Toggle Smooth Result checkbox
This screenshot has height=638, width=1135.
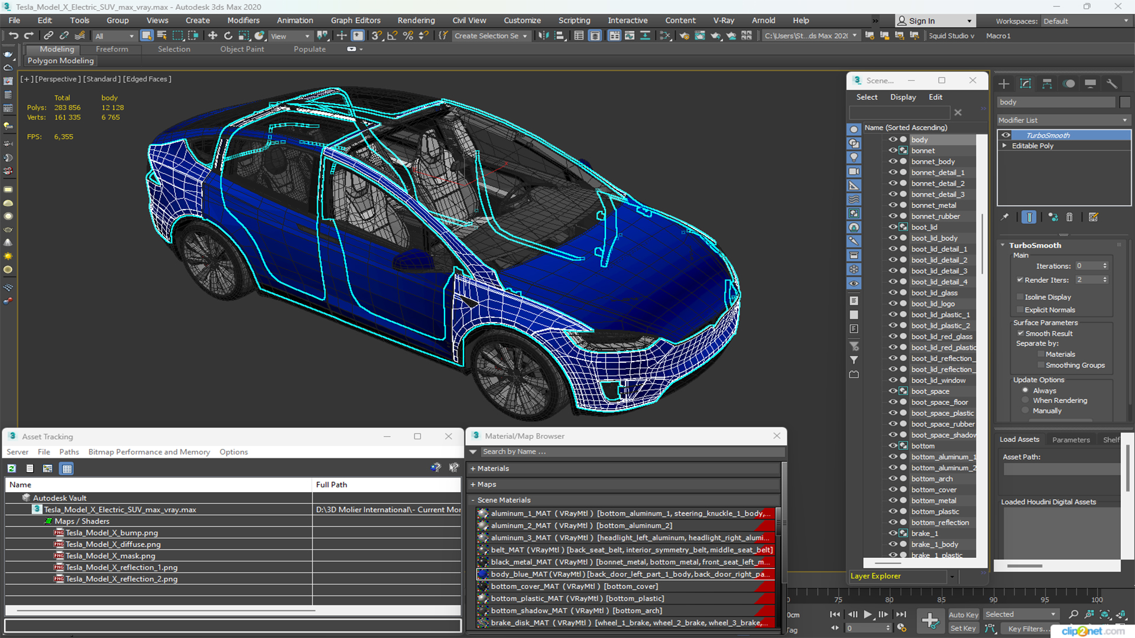[x=1020, y=334]
